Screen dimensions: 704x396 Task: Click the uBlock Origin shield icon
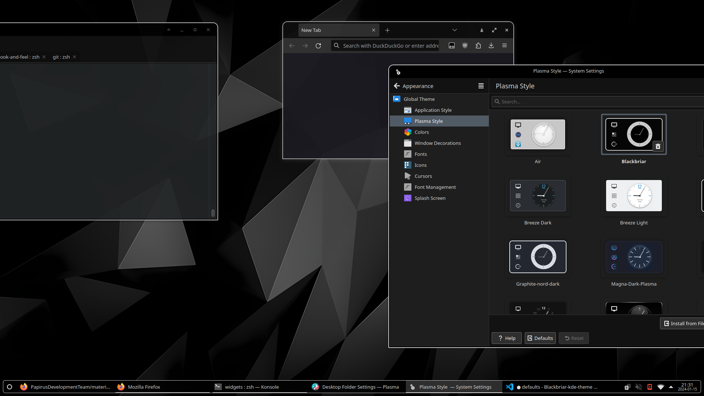tap(465, 46)
